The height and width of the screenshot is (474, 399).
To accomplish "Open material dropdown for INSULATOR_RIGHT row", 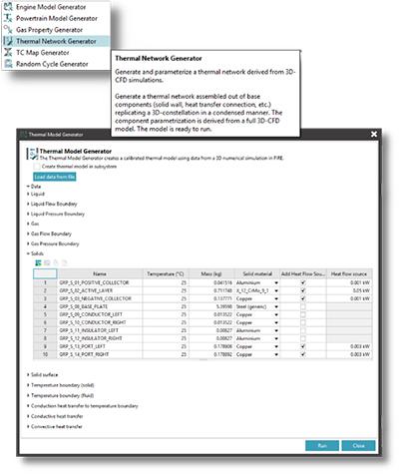I will (x=276, y=338).
